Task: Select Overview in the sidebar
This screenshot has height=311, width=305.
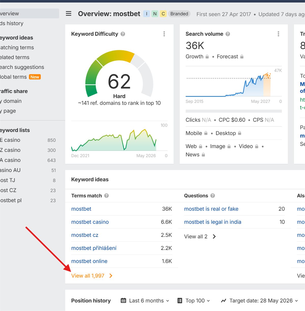Action: (x=29, y=13)
